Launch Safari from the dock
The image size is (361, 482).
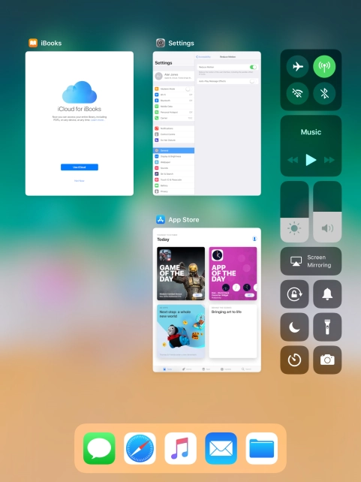pyautogui.click(x=140, y=448)
